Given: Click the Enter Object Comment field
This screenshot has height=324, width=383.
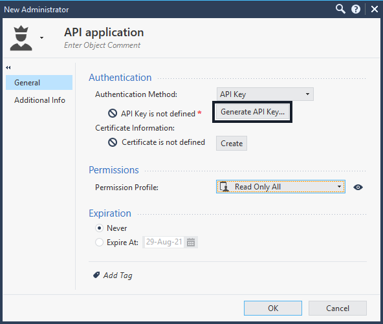Looking at the screenshot, I should pyautogui.click(x=102, y=45).
